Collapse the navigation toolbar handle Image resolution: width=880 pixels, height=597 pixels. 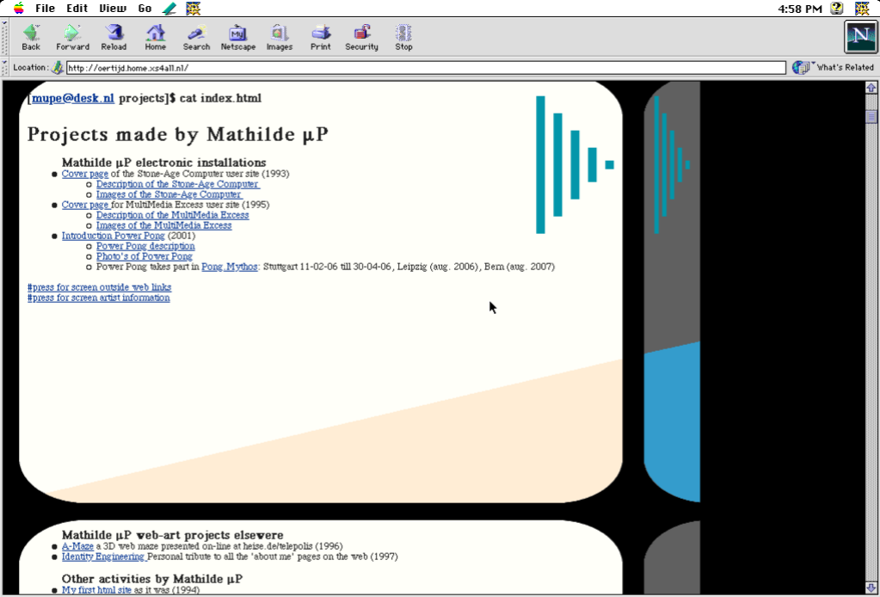click(x=5, y=37)
